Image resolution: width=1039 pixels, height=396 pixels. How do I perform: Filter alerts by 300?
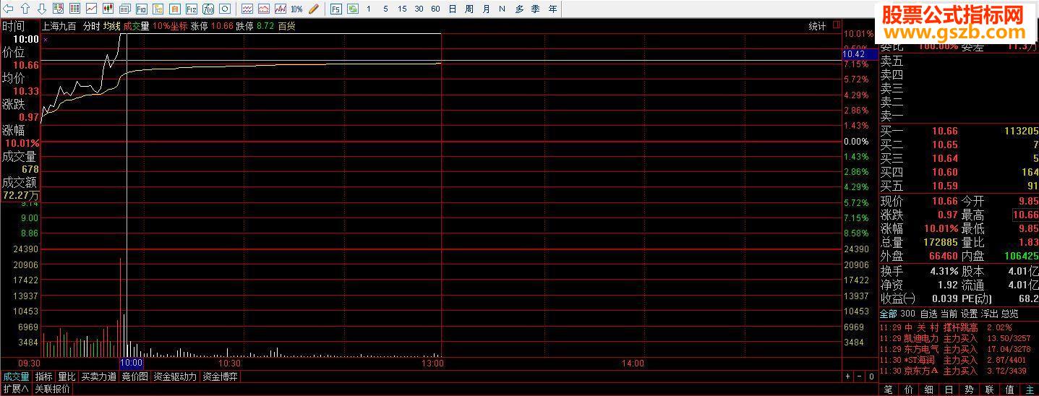pos(908,314)
